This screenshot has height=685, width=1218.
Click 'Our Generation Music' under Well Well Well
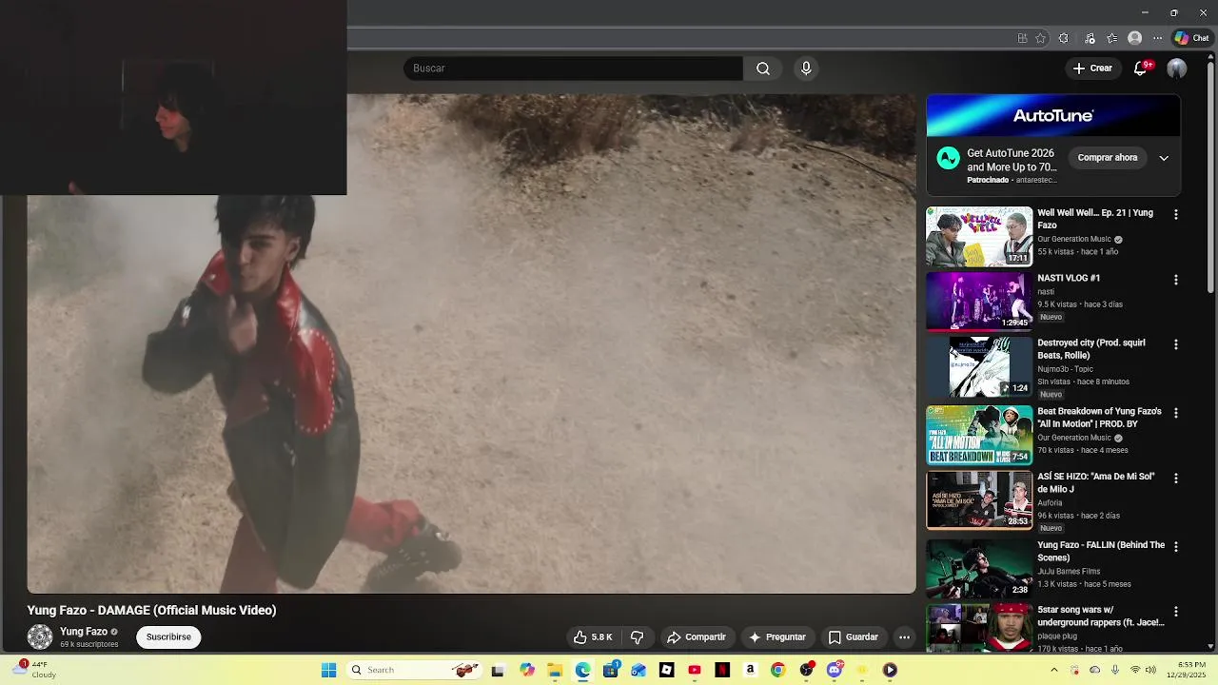point(1074,240)
